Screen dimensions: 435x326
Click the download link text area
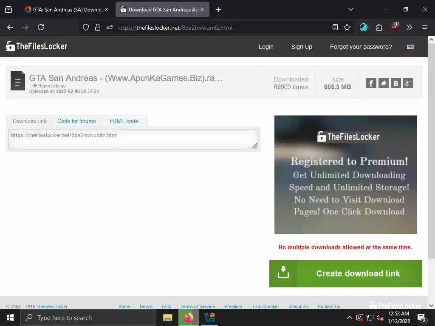click(x=133, y=139)
